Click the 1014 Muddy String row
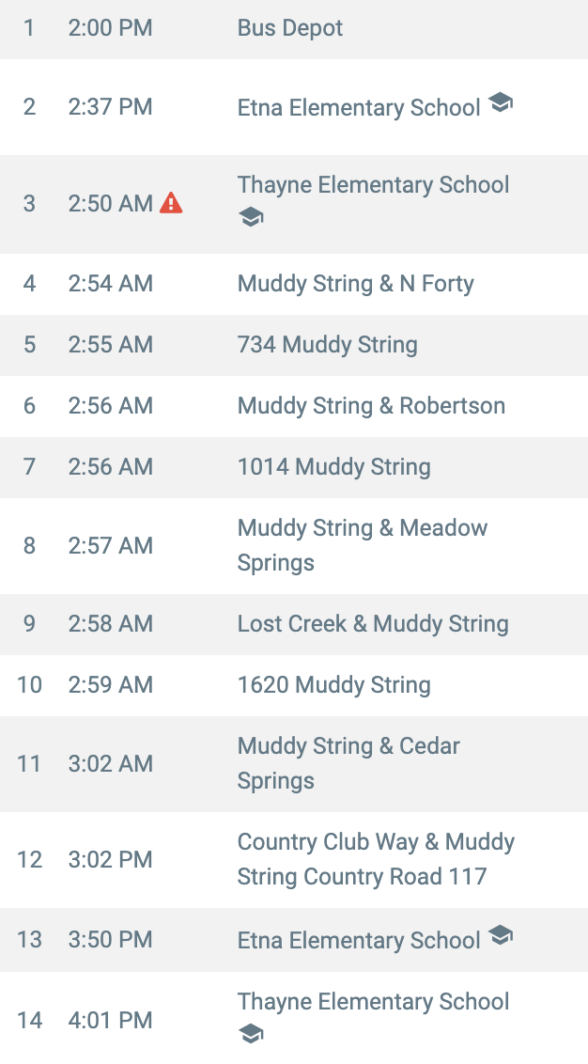Image resolution: width=588 pixels, height=1064 pixels. 294,467
